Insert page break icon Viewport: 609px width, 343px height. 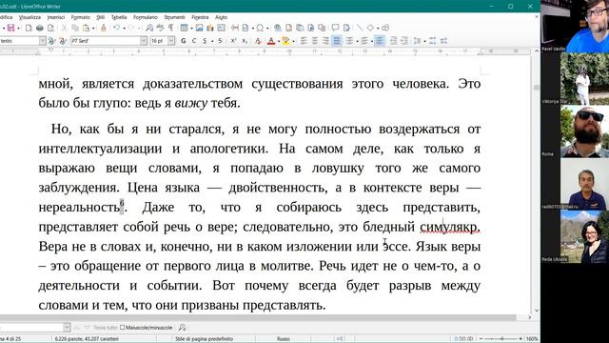point(235,28)
